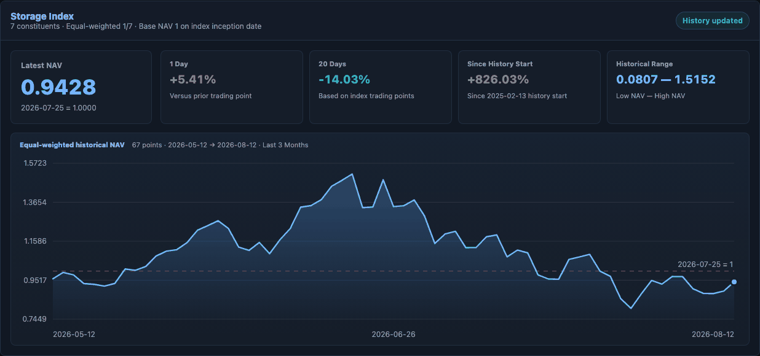
Task: Click the -14.03% twenty-day figure
Action: [344, 79]
